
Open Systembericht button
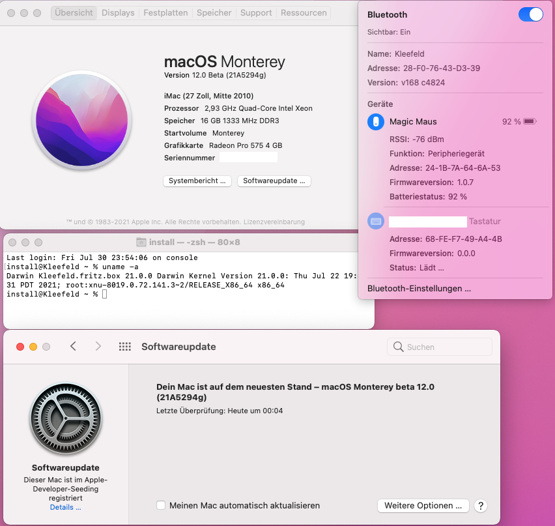coord(197,181)
